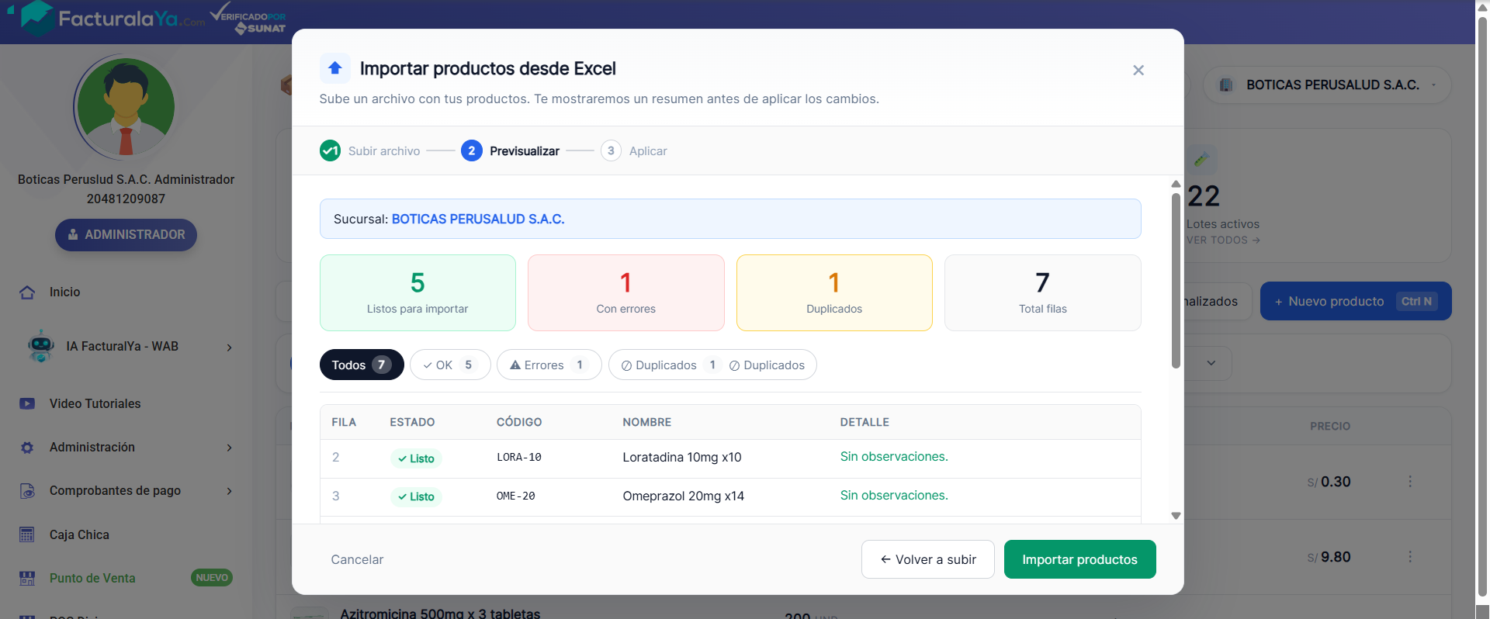Click the Administración gear icon
Image resolution: width=1490 pixels, height=619 pixels.
pos(27,448)
